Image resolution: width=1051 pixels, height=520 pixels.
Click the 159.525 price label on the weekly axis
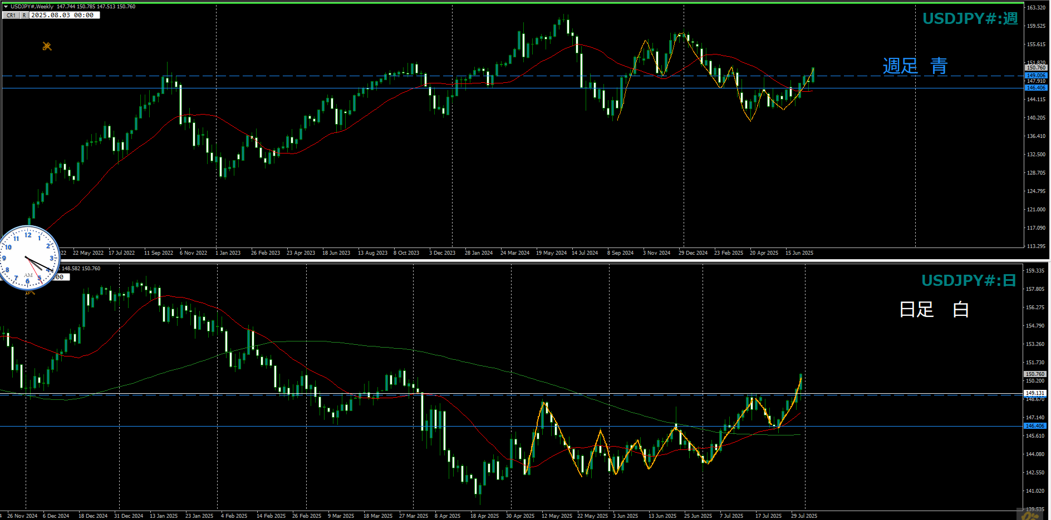(1036, 26)
